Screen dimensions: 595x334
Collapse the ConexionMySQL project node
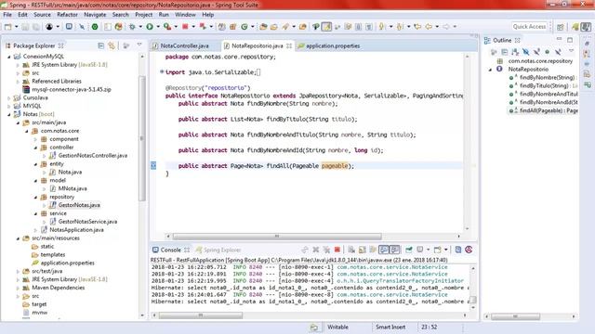[9, 57]
